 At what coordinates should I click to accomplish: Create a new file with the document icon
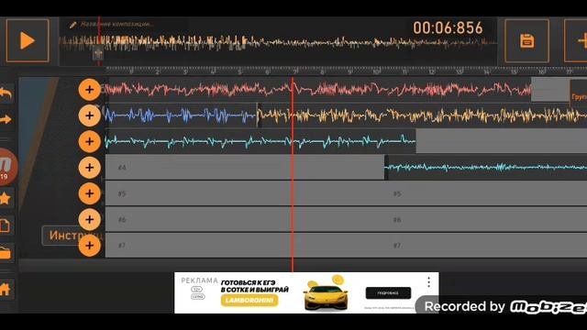pos(6,226)
